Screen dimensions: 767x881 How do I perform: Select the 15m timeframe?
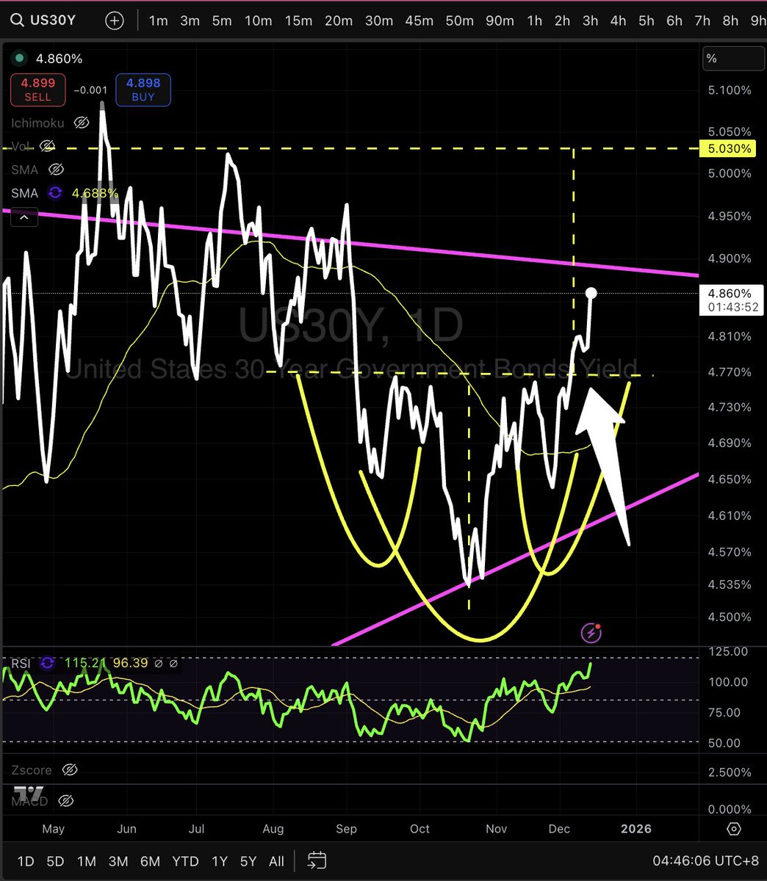(298, 21)
